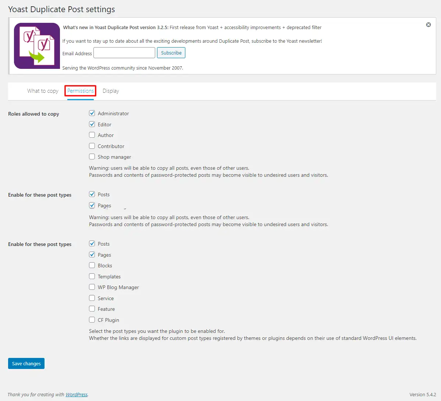The height and width of the screenshot is (401, 441).
Task: Uncheck the Administrator role checkbox
Action: [92, 113]
